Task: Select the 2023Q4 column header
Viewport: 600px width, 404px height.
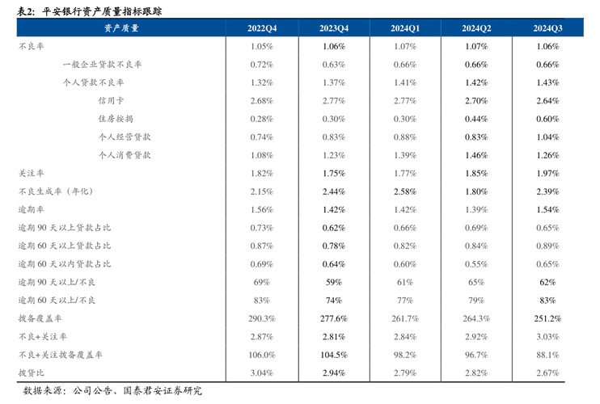Action: (334, 28)
